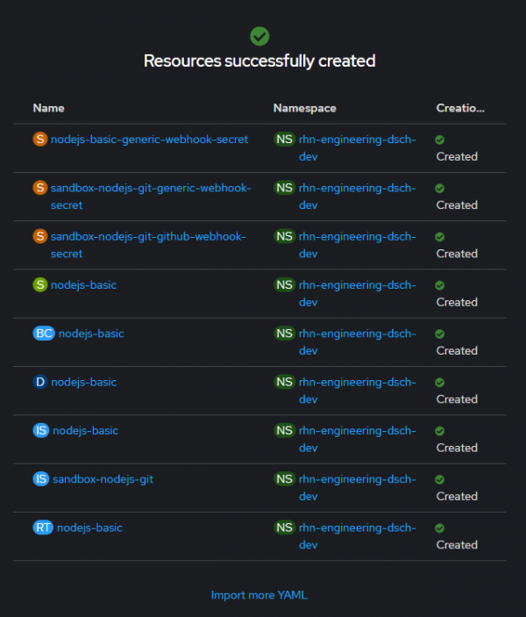Click the Namespace column header
The height and width of the screenshot is (617, 526).
304,108
